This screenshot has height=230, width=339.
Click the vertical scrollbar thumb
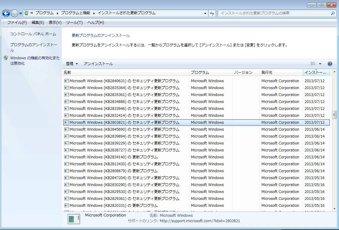[334, 115]
